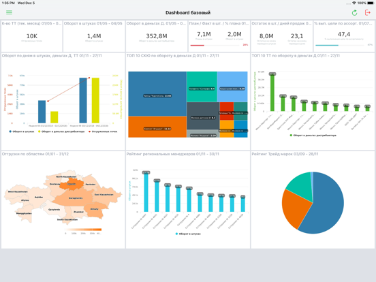Viewport: 376px width, 282px height.
Task: Open 'Рейтинг Трейд марок' widget title
Action: [285, 154]
